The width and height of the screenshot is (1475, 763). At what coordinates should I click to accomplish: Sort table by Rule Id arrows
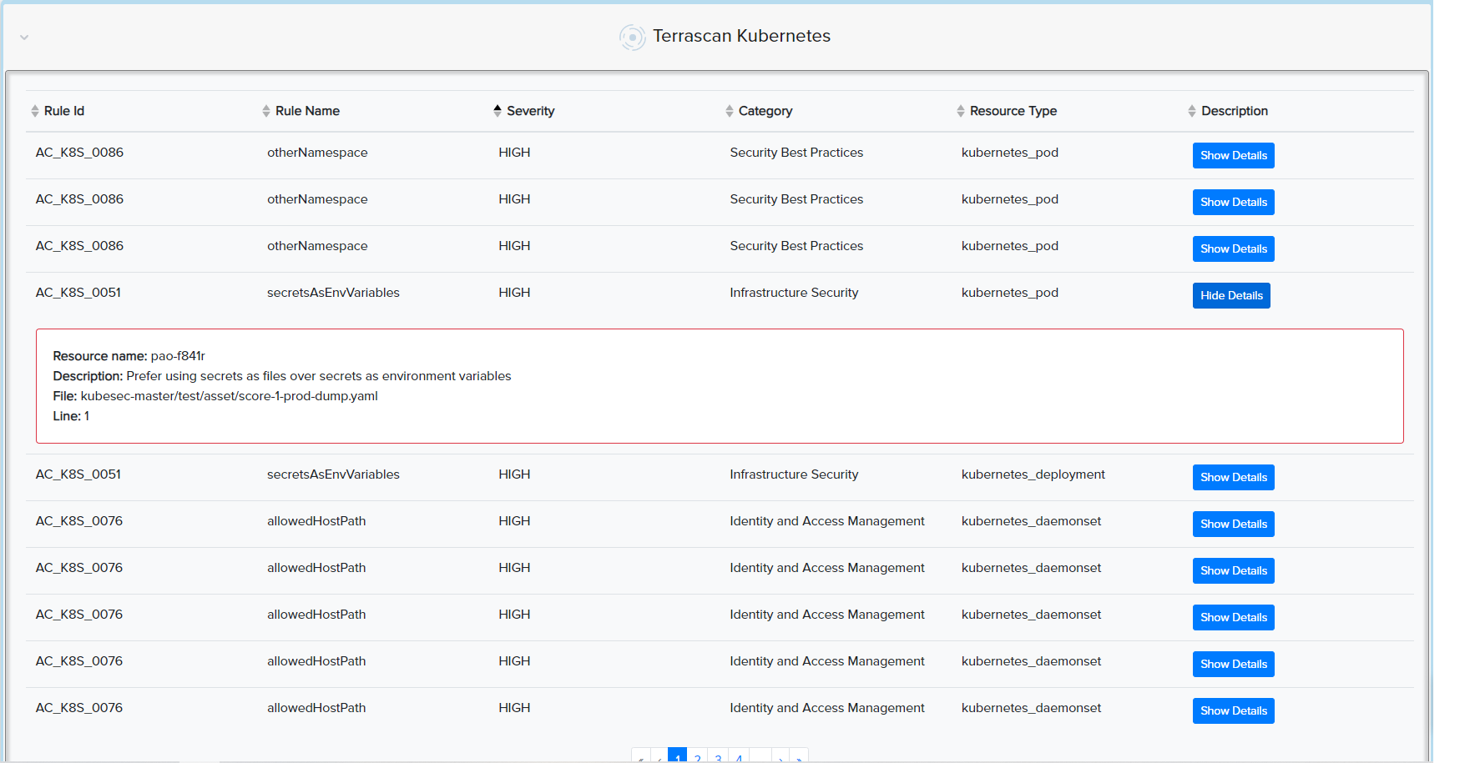pos(35,111)
